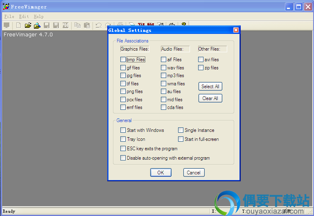Screen dimensions: 314x216
Task: Check the avi files checkbox
Action: pos(201,59)
